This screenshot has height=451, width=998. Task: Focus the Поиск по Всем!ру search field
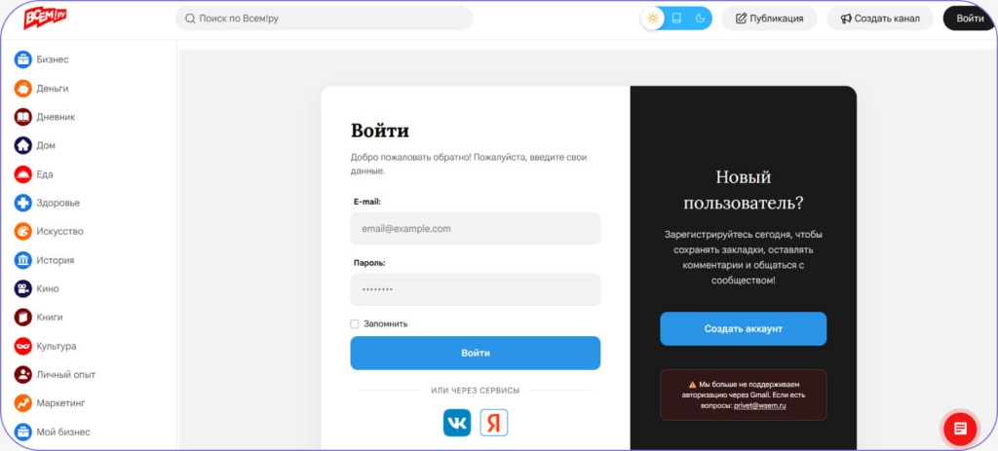324,19
